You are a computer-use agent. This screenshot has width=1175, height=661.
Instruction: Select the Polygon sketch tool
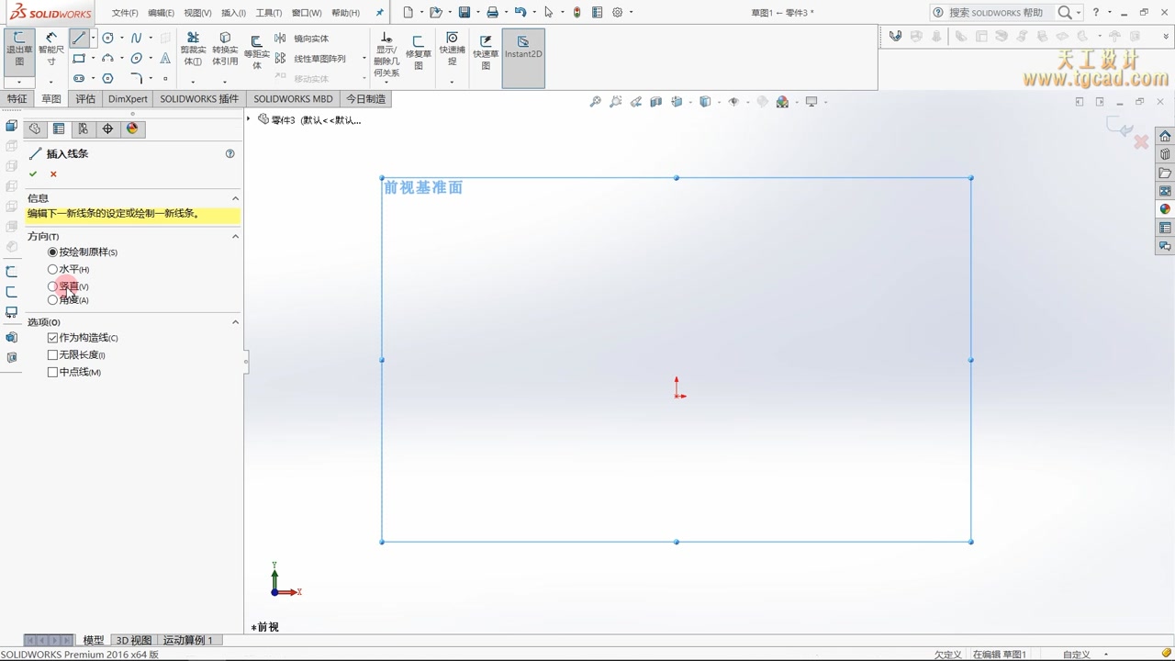(x=107, y=79)
